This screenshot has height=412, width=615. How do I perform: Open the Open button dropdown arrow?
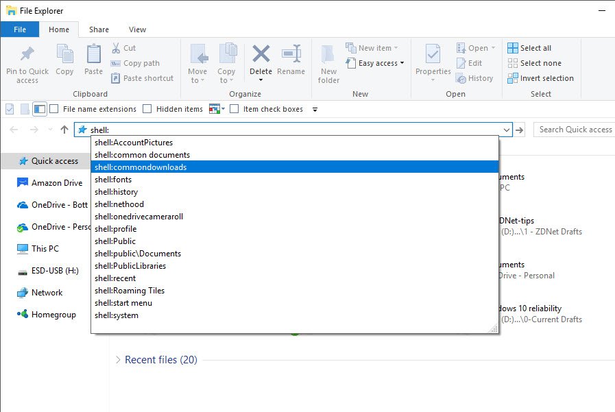coord(493,48)
